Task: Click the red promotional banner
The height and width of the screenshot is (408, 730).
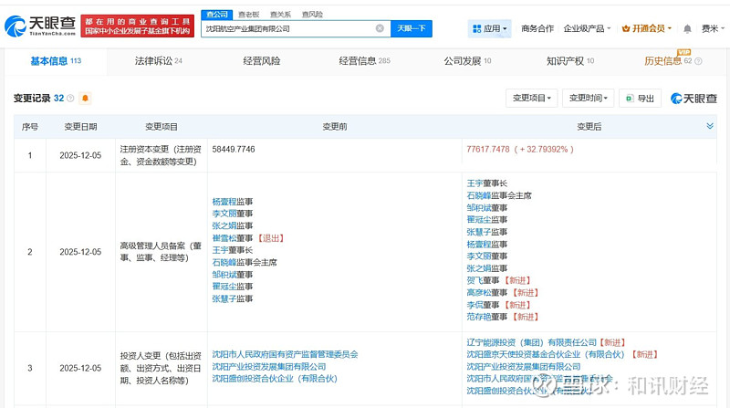Action: tap(138, 26)
